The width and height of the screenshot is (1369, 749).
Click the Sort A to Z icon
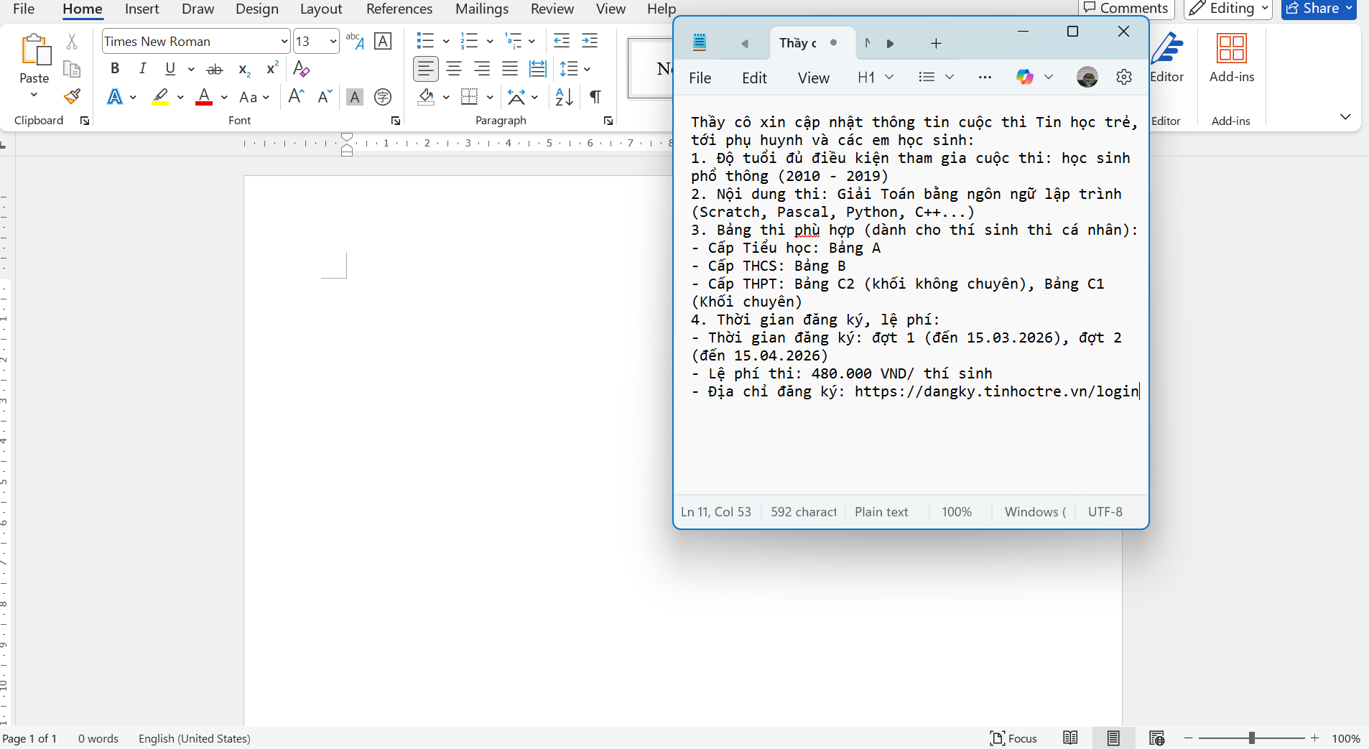tap(565, 97)
